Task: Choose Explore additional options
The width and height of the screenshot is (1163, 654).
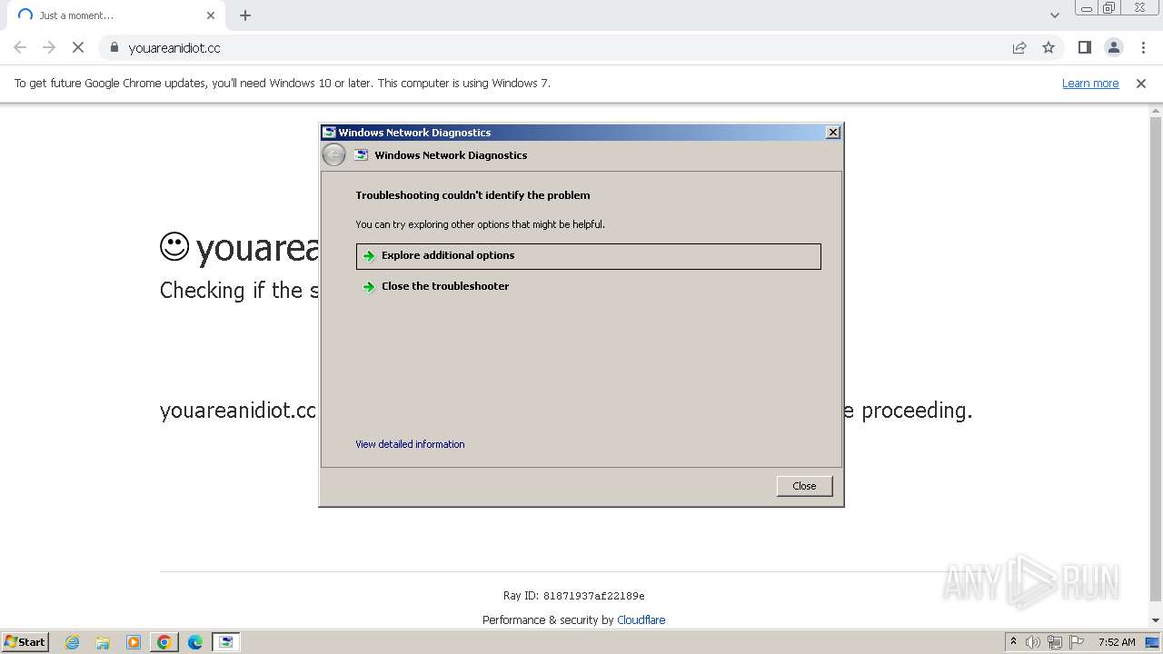Action: click(589, 256)
